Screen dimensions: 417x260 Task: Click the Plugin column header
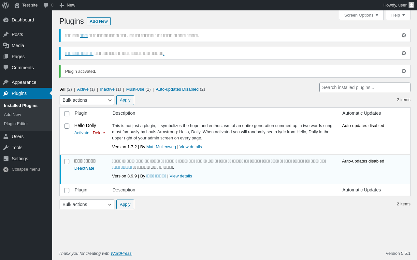click(81, 113)
